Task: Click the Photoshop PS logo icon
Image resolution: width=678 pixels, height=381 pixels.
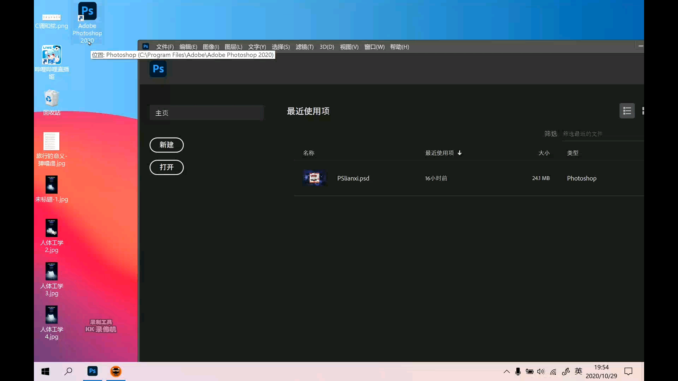Action: [x=158, y=68]
